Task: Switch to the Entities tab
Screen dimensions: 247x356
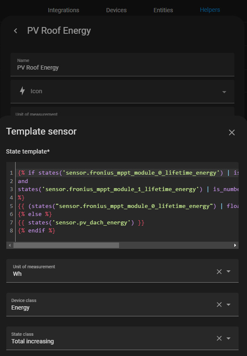Action: point(163,10)
